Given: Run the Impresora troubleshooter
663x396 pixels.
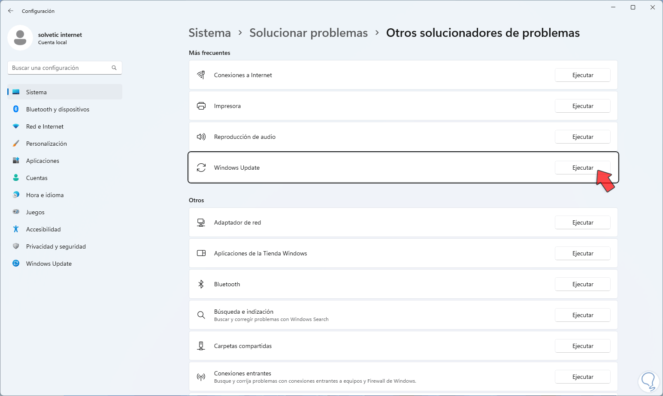Looking at the screenshot, I should [582, 106].
